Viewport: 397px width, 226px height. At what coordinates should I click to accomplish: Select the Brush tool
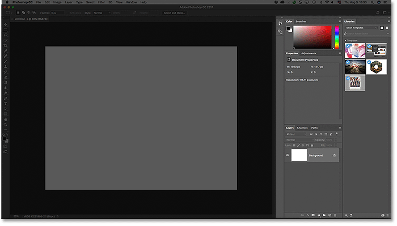[6, 61]
